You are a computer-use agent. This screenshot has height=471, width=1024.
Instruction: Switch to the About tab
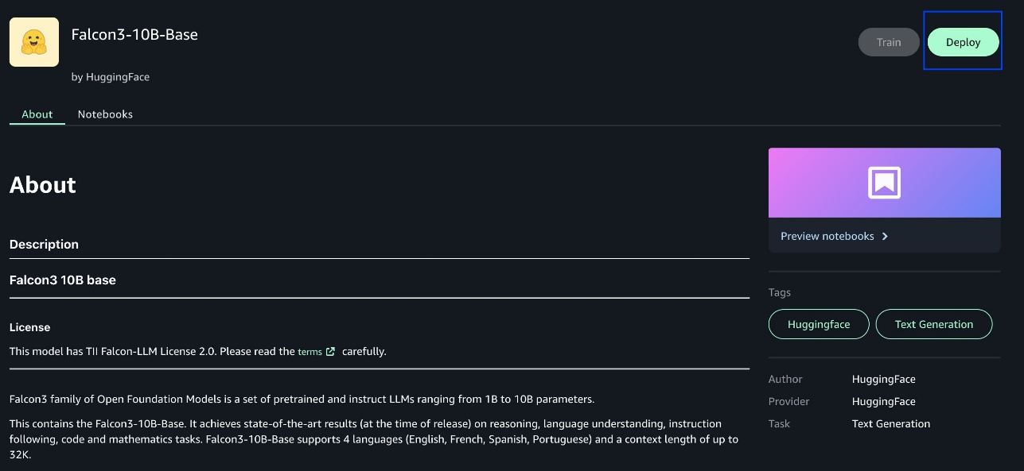pyautogui.click(x=37, y=114)
